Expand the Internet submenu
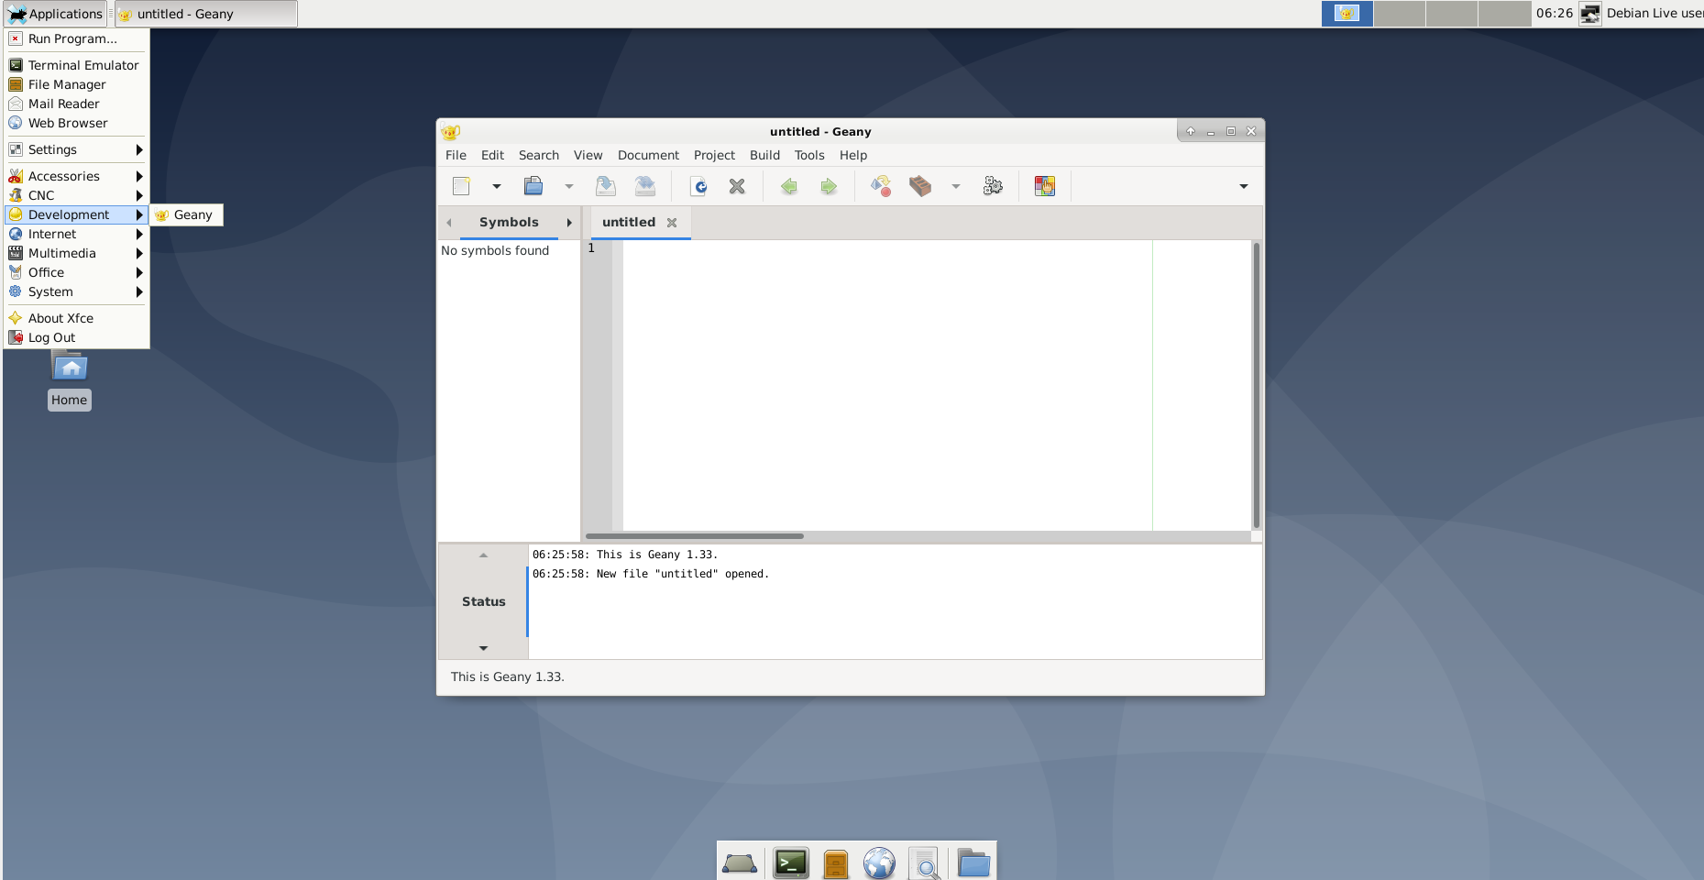The height and width of the screenshot is (880, 1704). [x=77, y=234]
